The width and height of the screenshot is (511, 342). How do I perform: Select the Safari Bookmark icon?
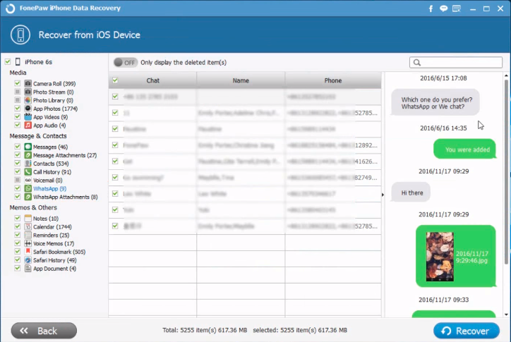[x=28, y=252]
